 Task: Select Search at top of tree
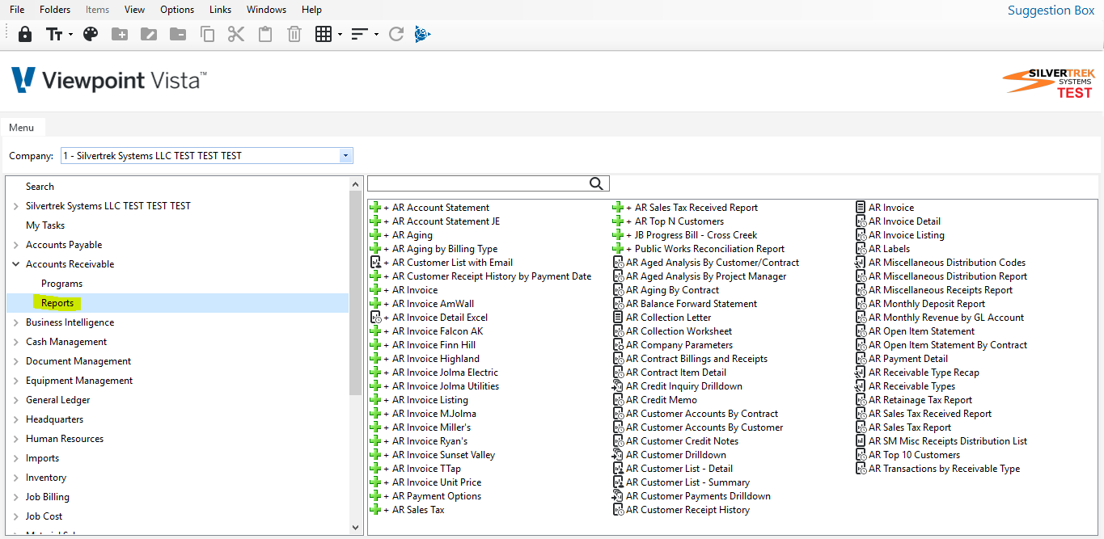click(40, 187)
